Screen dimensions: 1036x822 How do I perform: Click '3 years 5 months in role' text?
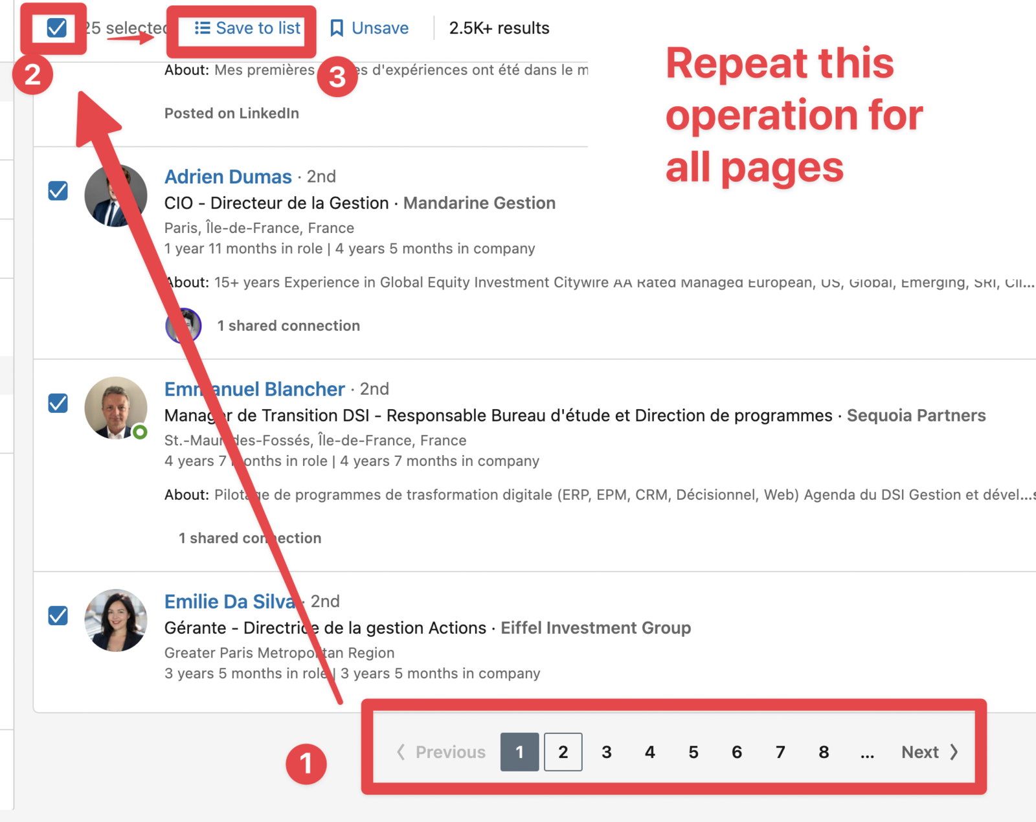[x=246, y=673]
